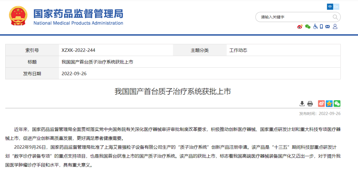Open the mobile phone version icon
The image size is (358, 169).
(x=321, y=26)
